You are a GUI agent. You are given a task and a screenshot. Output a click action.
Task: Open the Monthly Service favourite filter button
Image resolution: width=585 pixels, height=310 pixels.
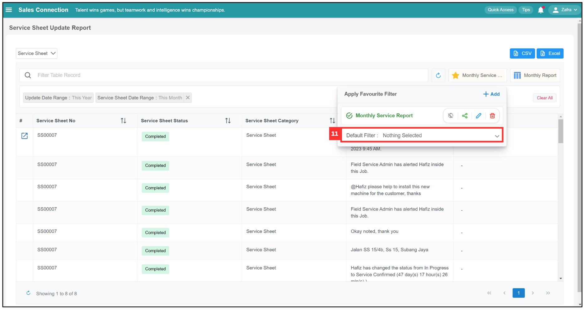coord(477,75)
